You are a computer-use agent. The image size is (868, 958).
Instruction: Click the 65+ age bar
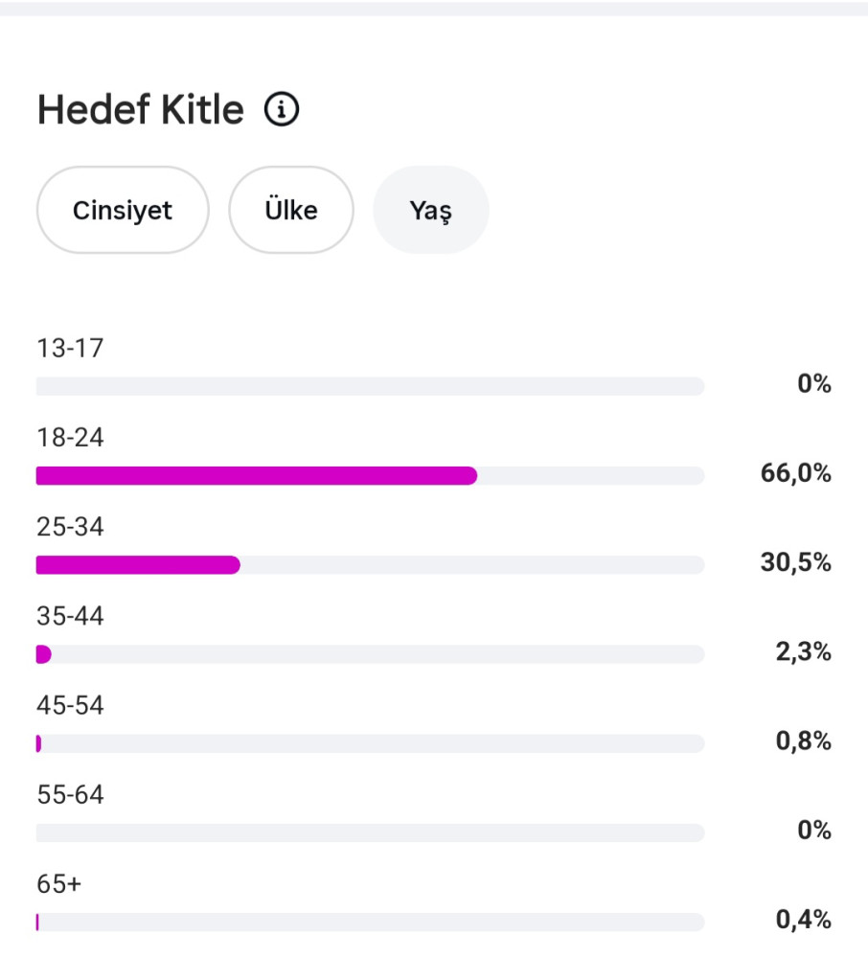coord(370,922)
